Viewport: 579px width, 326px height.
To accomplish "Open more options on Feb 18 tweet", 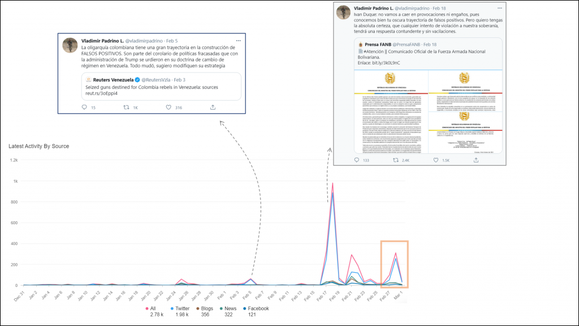I will (x=500, y=8).
